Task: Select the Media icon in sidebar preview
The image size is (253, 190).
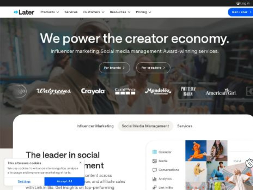Action: pyautogui.click(x=154, y=161)
